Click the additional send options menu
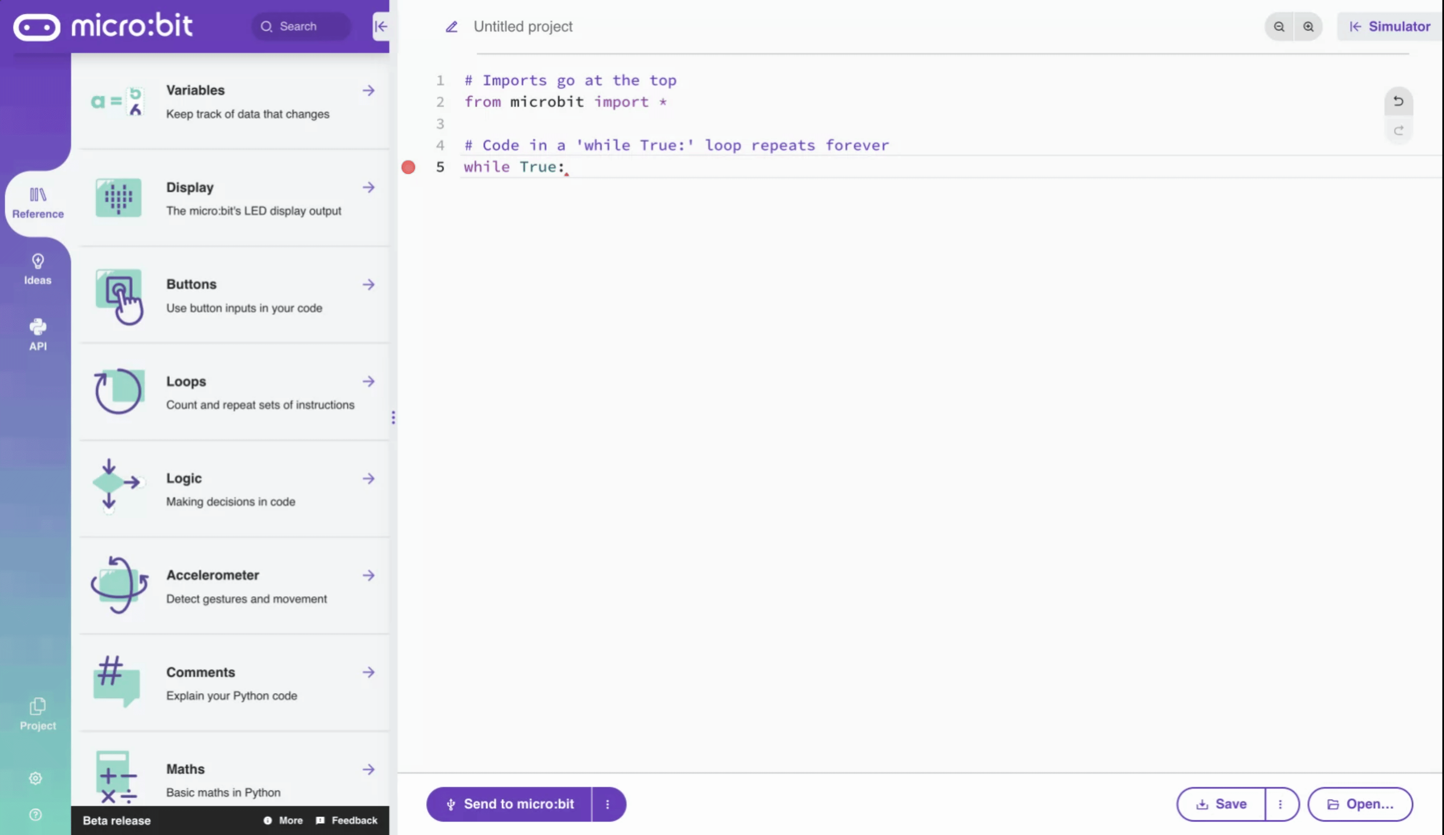Image resolution: width=1444 pixels, height=835 pixels. (x=607, y=803)
